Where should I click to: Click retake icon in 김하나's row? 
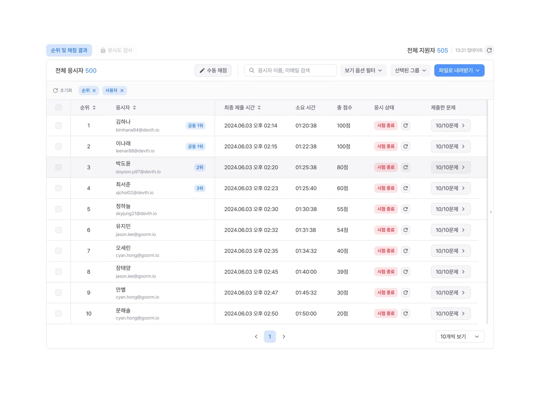(x=405, y=126)
